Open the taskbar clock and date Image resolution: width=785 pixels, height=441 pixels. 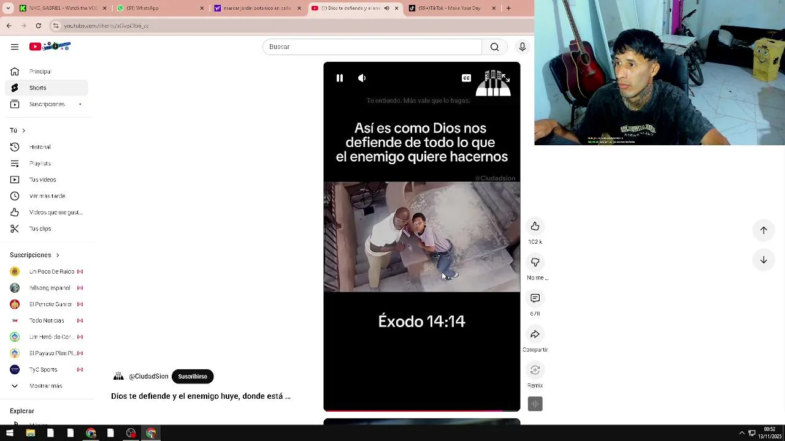tap(769, 433)
